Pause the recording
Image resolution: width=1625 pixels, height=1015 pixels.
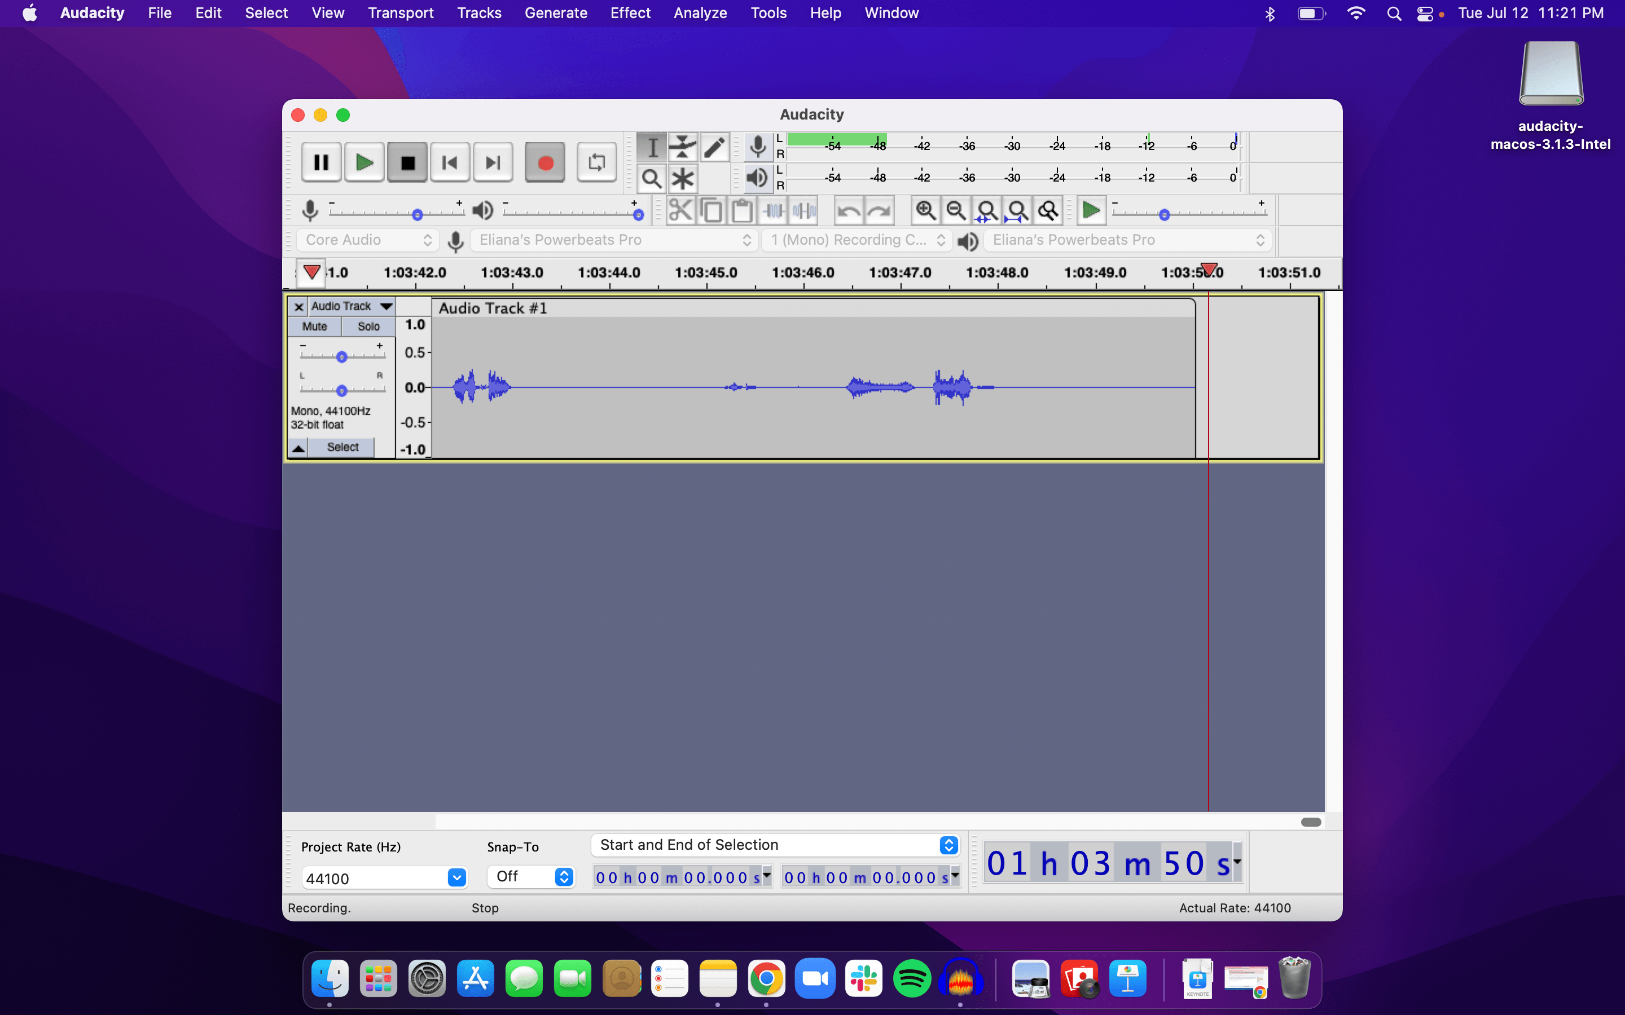(321, 162)
